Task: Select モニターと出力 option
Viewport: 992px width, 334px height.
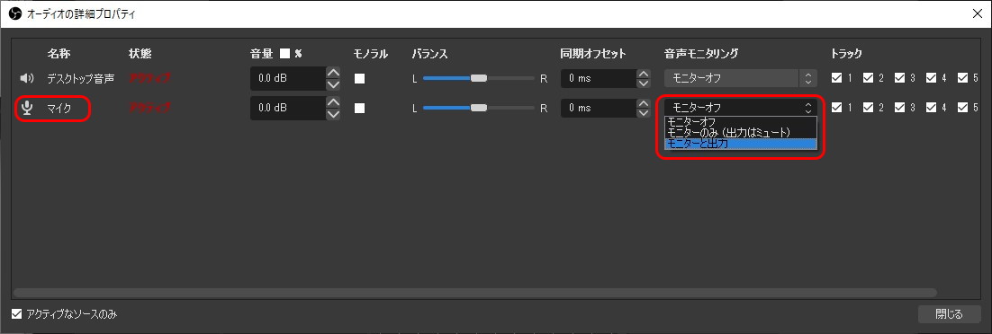Action: coord(741,144)
